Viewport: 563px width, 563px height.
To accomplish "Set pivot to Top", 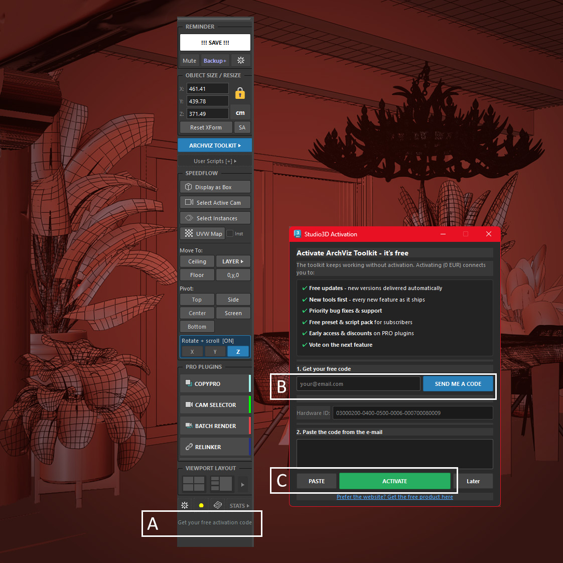I will point(197,300).
